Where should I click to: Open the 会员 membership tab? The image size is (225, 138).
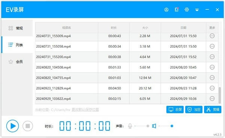[17, 61]
